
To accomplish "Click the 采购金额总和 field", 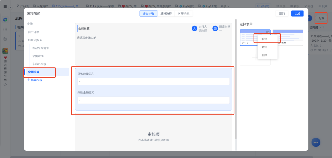I will [153, 100].
